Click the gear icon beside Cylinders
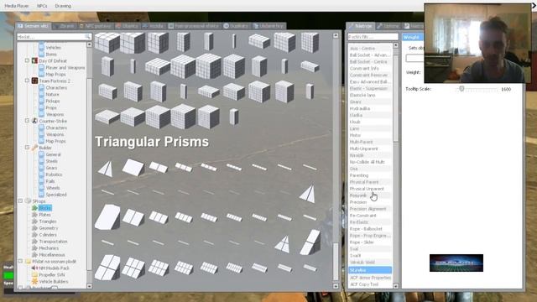537x302 pixels. coord(34,235)
